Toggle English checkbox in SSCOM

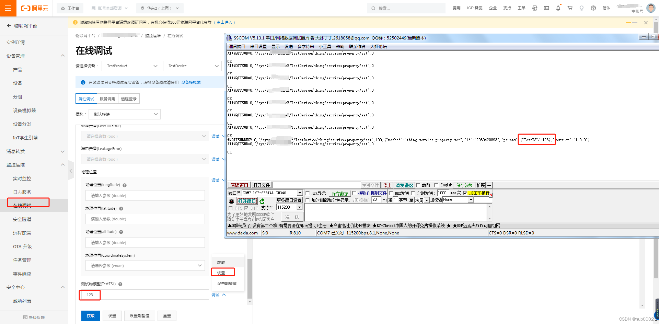436,185
